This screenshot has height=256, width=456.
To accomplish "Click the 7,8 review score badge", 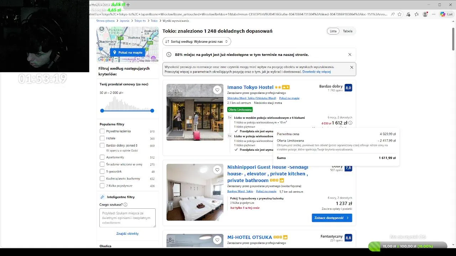I will [x=348, y=167].
